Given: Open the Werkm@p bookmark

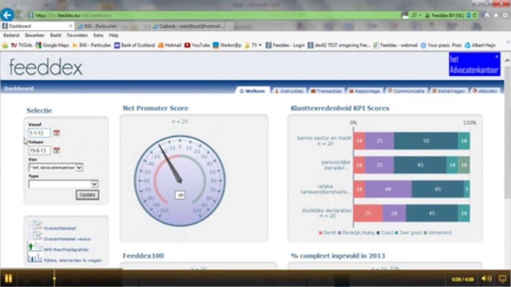Looking at the screenshot, I should [227, 45].
